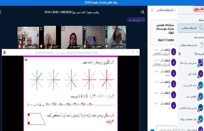This screenshot has width=204, height=131.
Task: Click in the chat message input box
Action: (x=163, y=129)
